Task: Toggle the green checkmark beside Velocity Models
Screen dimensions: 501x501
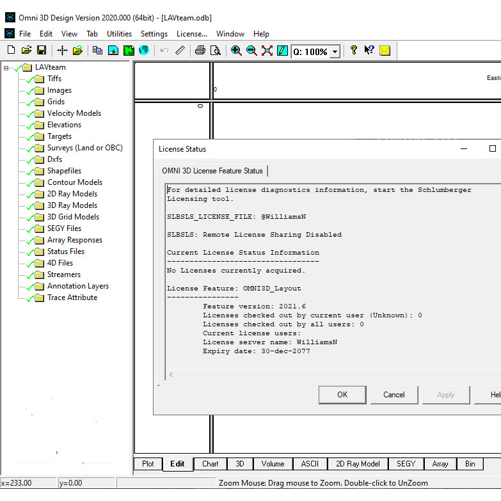Action: [x=29, y=114]
